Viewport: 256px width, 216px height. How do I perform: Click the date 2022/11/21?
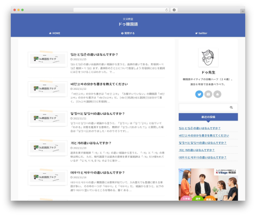(x=78, y=118)
